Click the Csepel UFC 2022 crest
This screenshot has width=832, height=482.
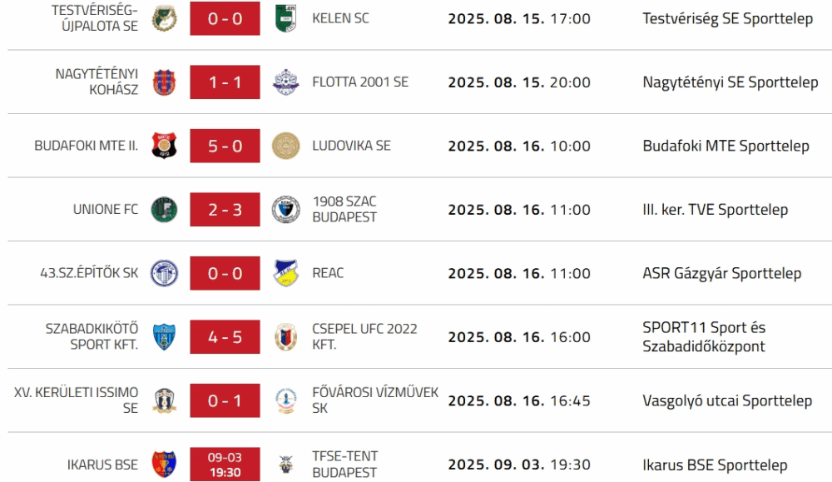(x=285, y=337)
